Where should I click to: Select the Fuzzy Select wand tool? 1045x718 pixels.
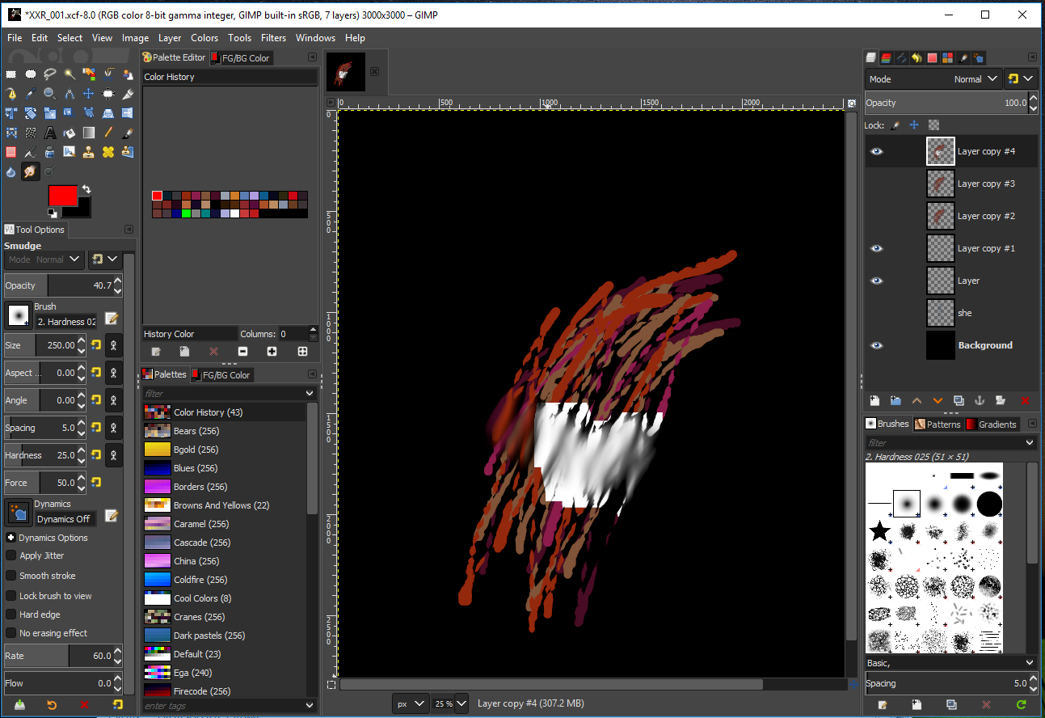(70, 74)
